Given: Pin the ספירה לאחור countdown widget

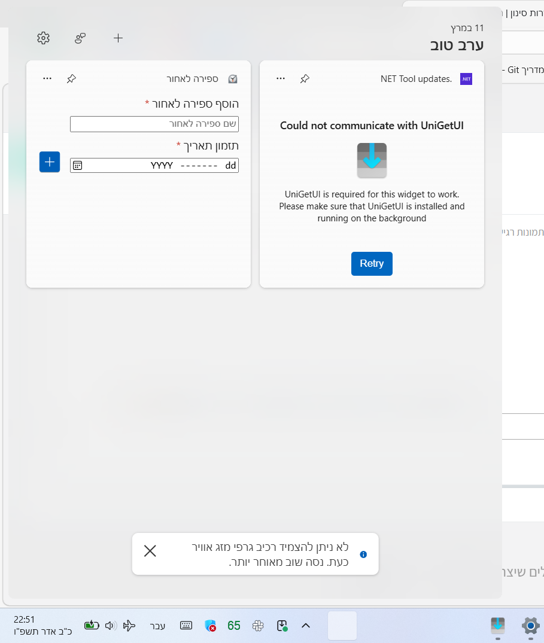Looking at the screenshot, I should 71,79.
